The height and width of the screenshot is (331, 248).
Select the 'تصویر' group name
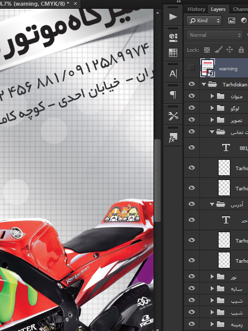tap(236, 120)
